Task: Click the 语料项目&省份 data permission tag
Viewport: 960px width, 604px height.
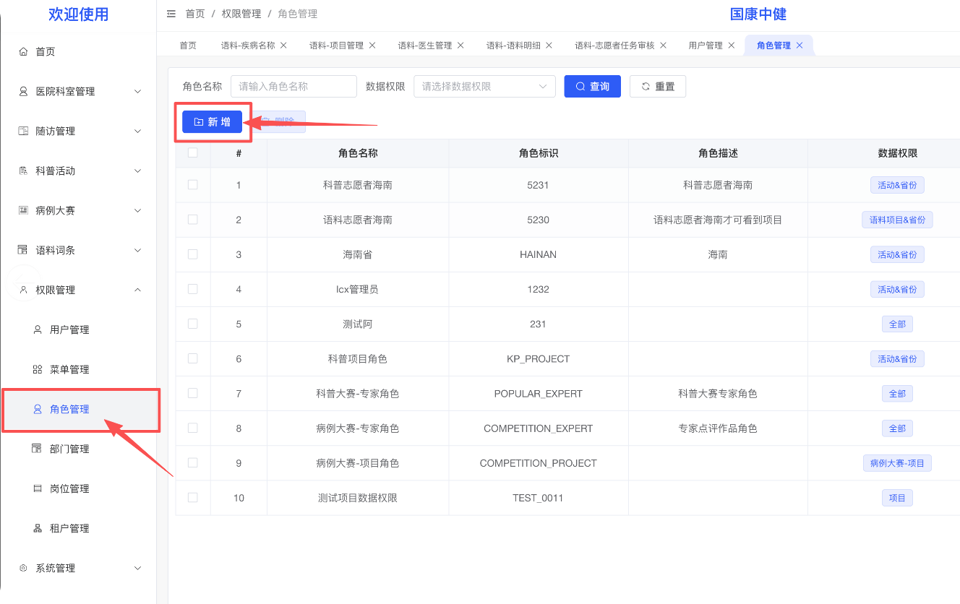Action: pos(897,220)
